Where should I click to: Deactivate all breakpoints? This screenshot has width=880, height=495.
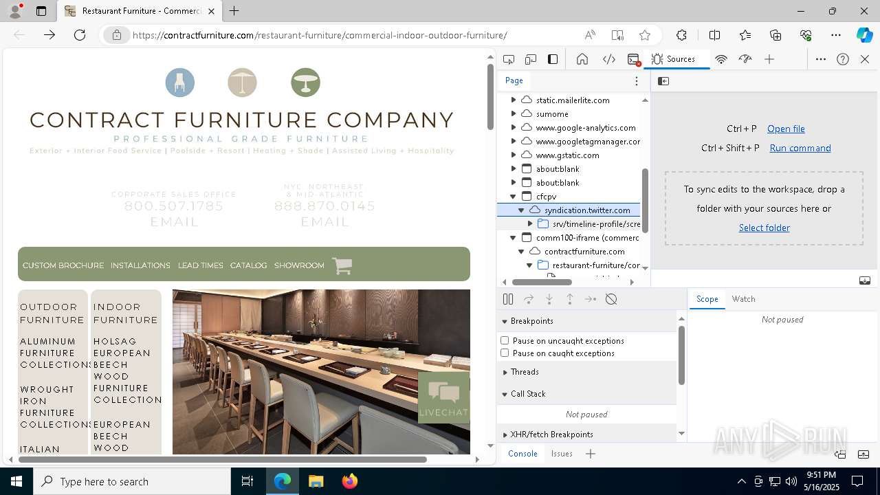click(x=611, y=299)
